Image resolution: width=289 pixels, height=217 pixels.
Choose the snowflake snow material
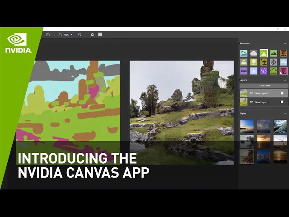(x=274, y=62)
